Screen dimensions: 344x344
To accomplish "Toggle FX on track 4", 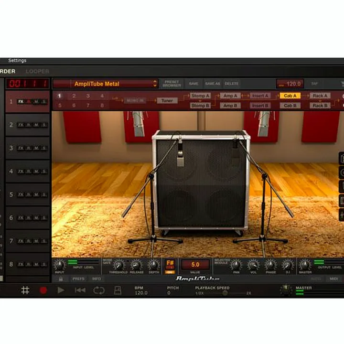I will [x=21, y=172].
